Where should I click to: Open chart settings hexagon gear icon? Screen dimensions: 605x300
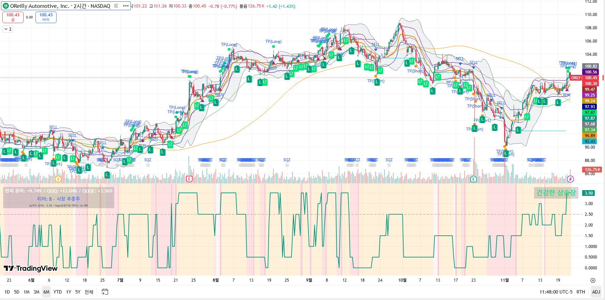[x=593, y=280]
